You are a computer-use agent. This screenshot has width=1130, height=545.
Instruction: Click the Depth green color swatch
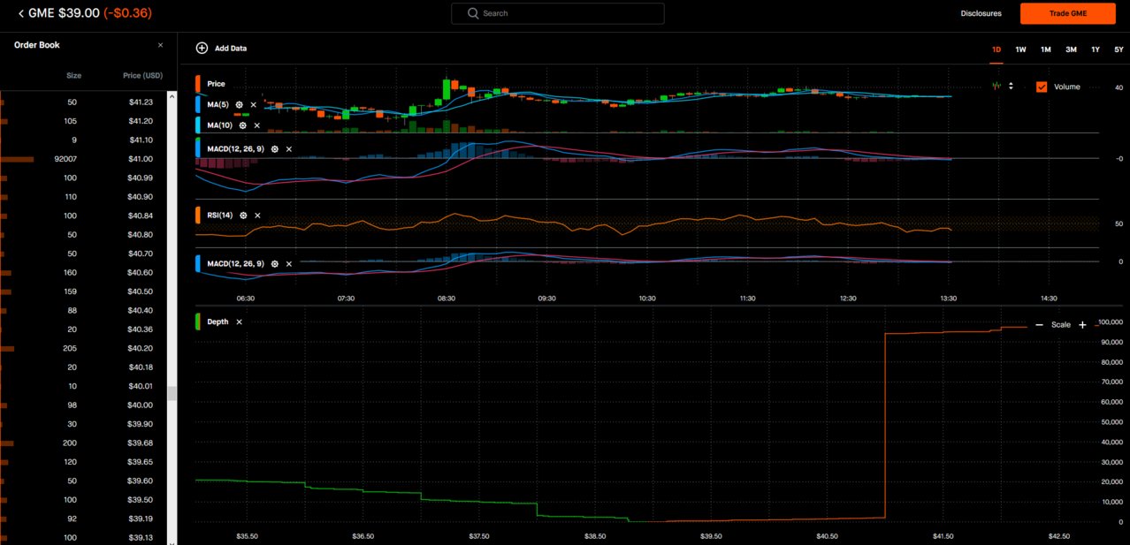point(197,322)
